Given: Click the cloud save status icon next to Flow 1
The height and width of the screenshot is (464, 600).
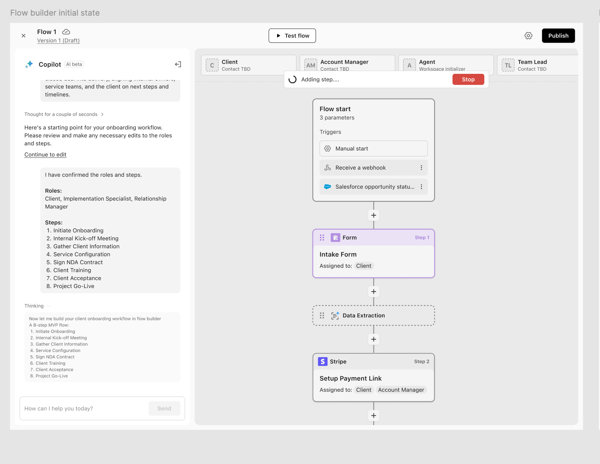Looking at the screenshot, I should [x=66, y=32].
